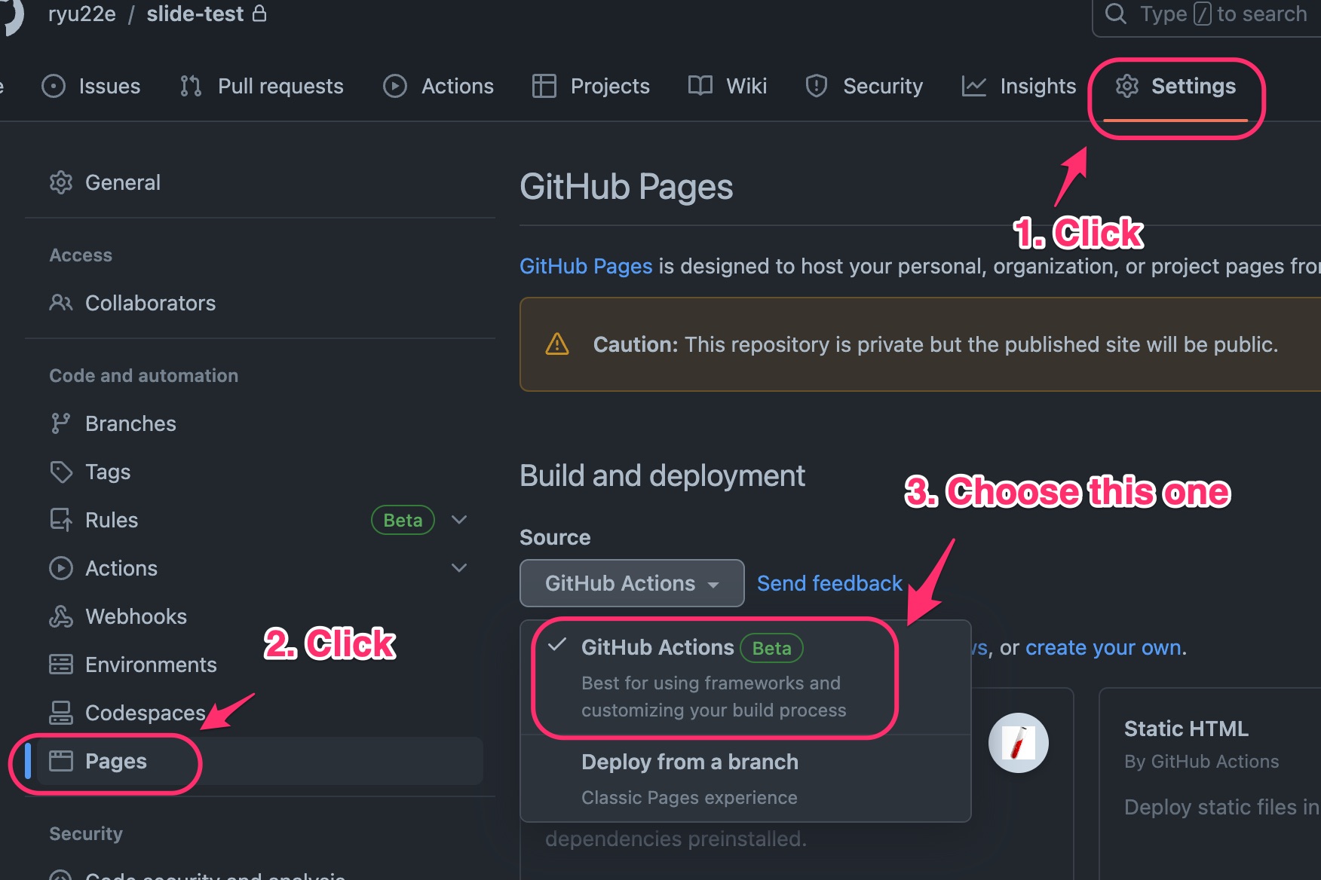This screenshot has width=1321, height=880.
Task: Open Codespaces settings
Action: (x=260, y=713)
